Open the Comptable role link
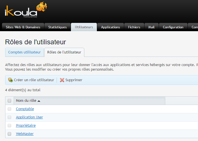 pyautogui.click(x=25, y=109)
